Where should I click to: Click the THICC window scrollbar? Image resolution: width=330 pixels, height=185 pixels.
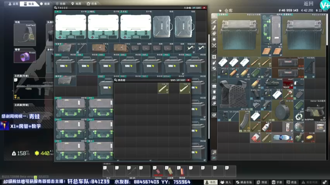pyautogui.click(x=209, y=86)
